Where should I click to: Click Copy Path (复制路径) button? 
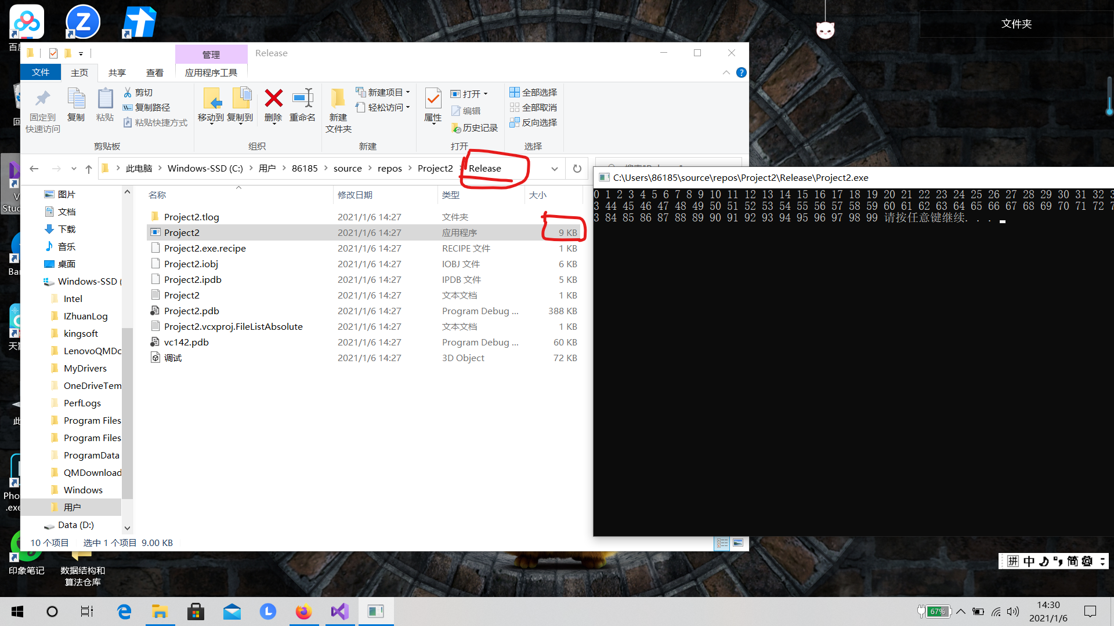click(x=147, y=107)
